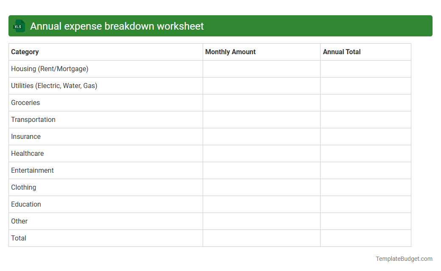441x271 pixels.
Task: Click the Education row label
Action: pyautogui.click(x=26, y=204)
